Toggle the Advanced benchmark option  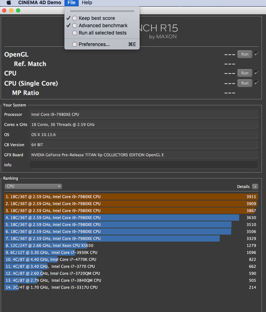[x=102, y=25]
